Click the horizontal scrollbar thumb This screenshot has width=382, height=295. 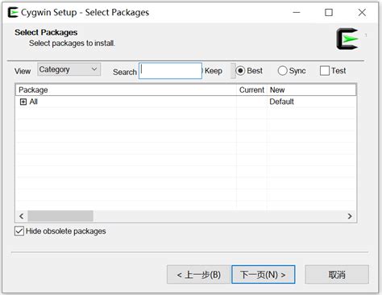(60, 216)
